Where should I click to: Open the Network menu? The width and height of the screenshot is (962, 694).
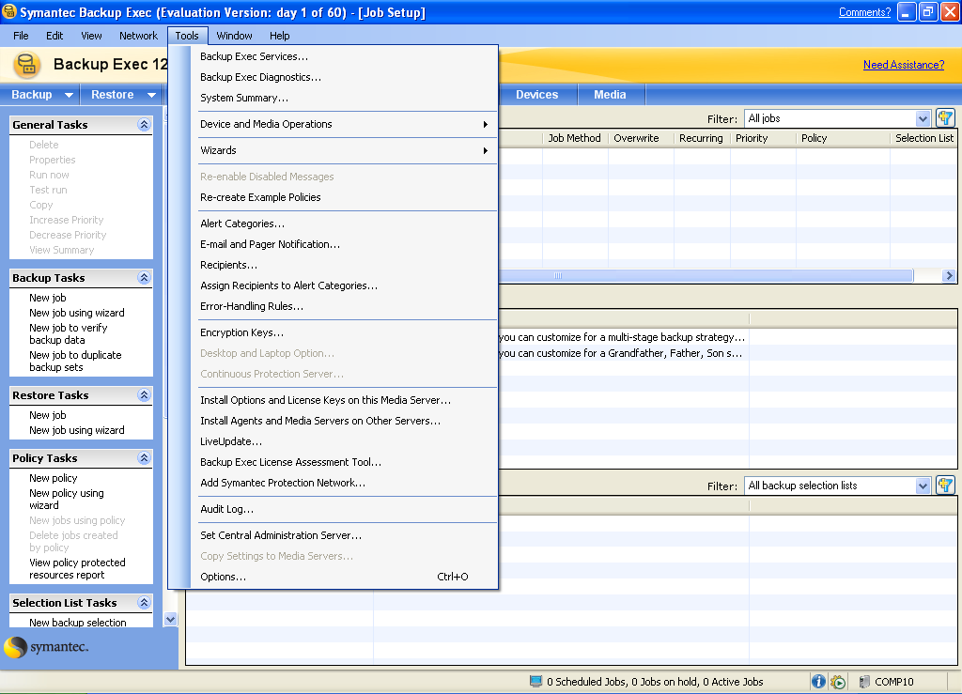pyautogui.click(x=139, y=36)
